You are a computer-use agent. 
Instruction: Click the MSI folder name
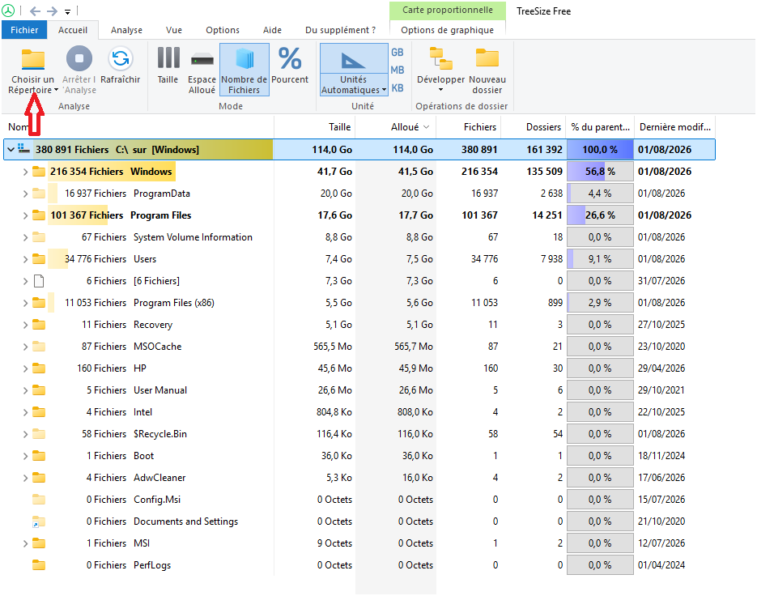(x=142, y=543)
